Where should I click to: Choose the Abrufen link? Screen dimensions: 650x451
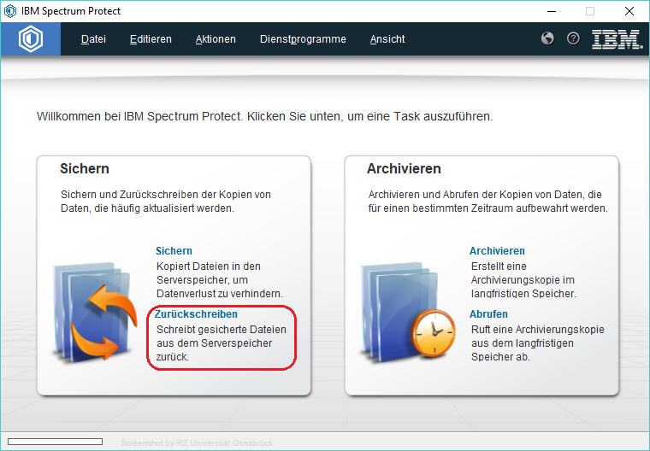tap(488, 314)
